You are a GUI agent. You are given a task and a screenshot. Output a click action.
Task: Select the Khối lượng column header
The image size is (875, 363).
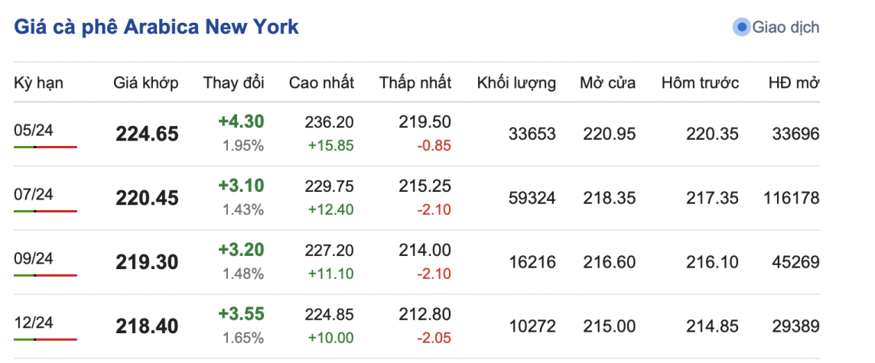point(516,83)
